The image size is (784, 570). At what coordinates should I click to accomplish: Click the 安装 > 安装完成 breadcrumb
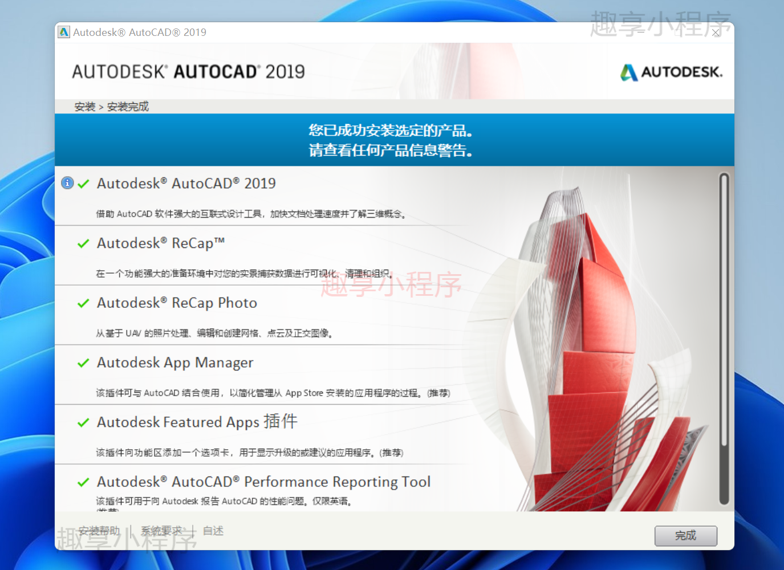(x=111, y=107)
